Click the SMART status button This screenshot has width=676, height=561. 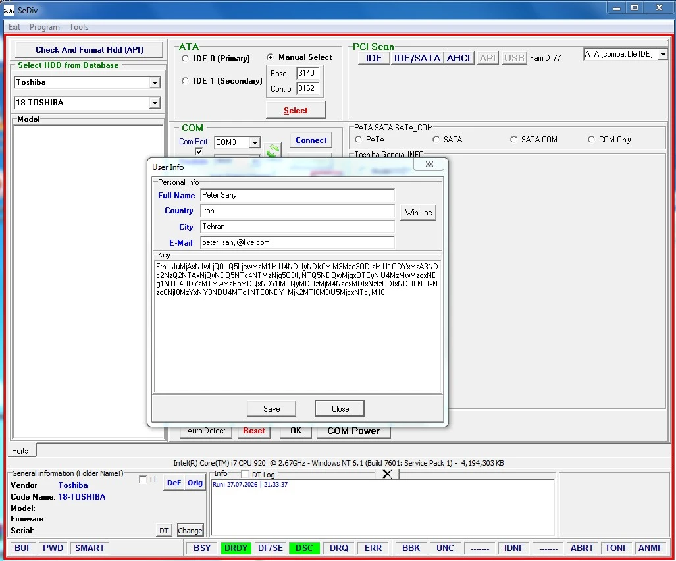coord(90,548)
